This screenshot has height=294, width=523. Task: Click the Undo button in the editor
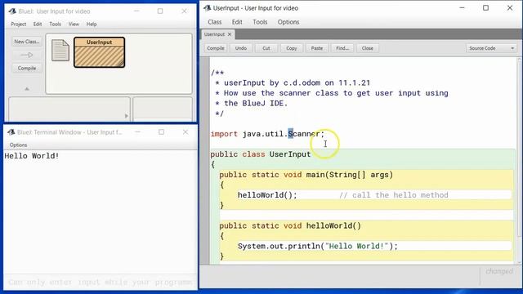tap(241, 48)
